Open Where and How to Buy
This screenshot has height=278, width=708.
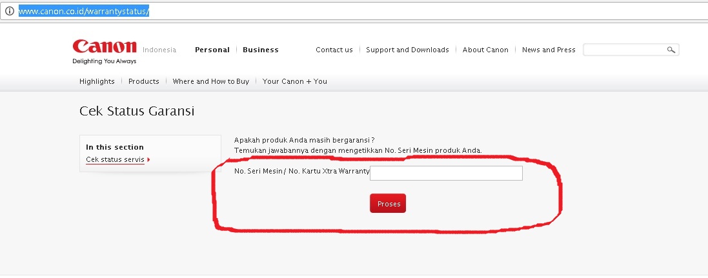coord(211,81)
